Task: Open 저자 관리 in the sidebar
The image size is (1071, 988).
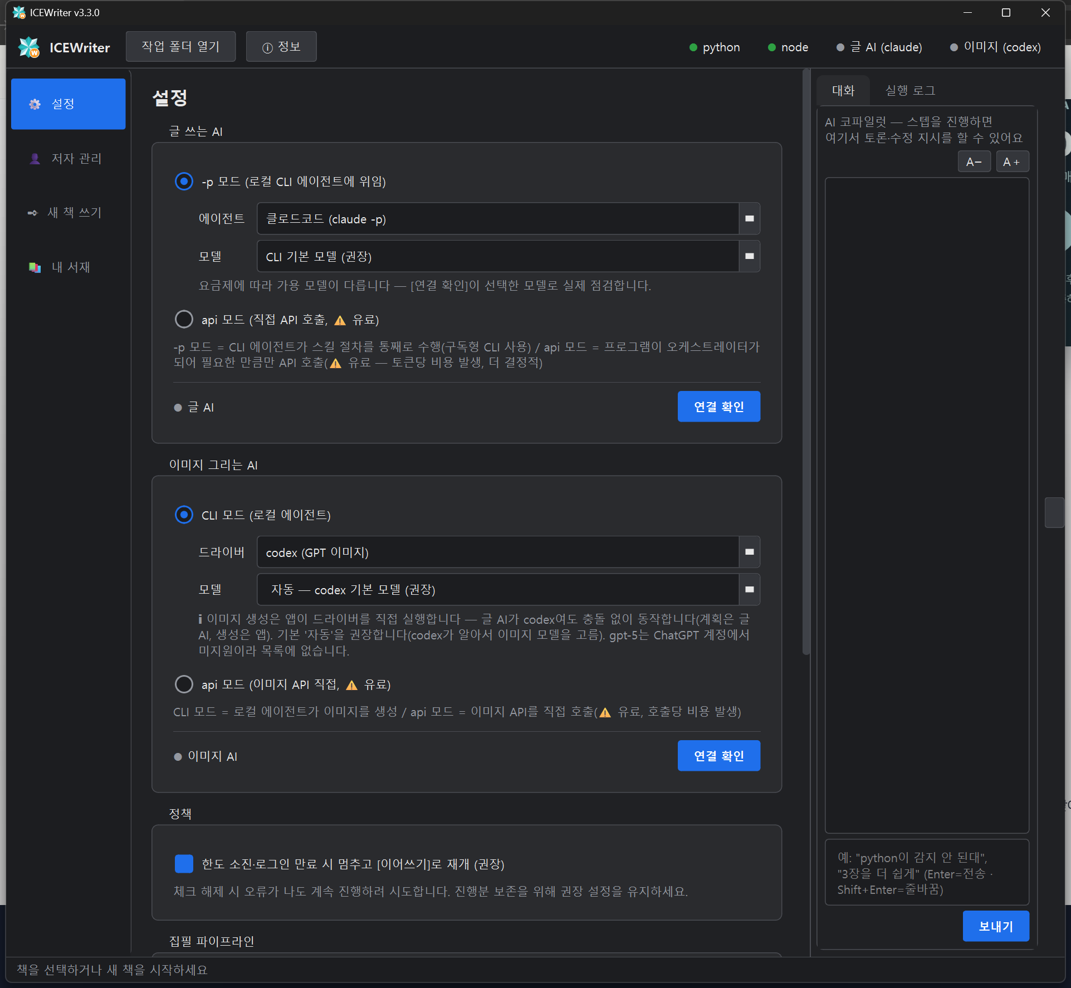Action: point(69,159)
